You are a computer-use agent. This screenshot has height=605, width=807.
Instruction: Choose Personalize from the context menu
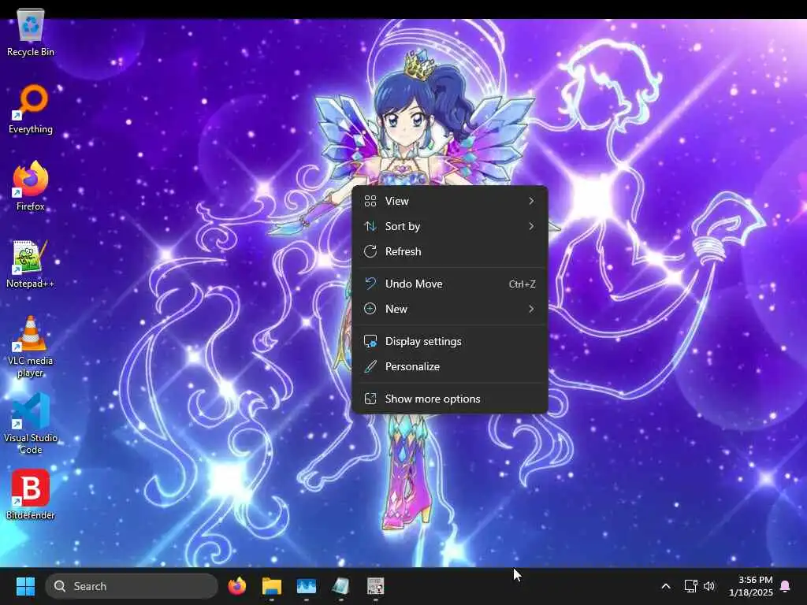point(449,367)
